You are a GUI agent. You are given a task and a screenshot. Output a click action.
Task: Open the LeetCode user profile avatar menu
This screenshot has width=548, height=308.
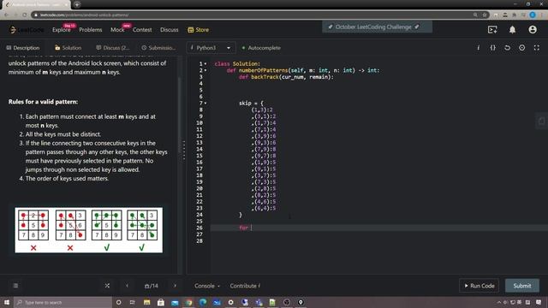[533, 30]
